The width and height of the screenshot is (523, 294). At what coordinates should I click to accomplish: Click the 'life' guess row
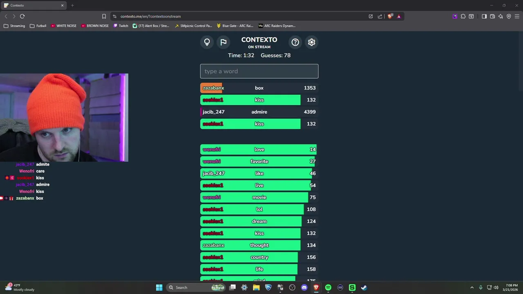tap(259, 269)
